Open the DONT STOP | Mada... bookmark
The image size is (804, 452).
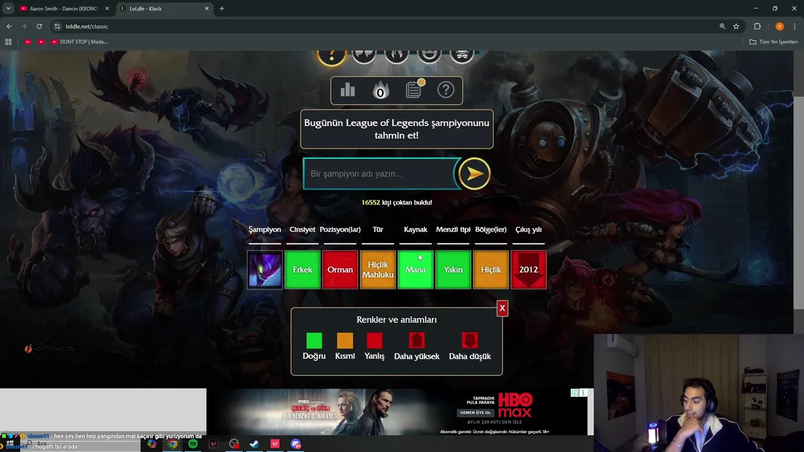pos(79,41)
